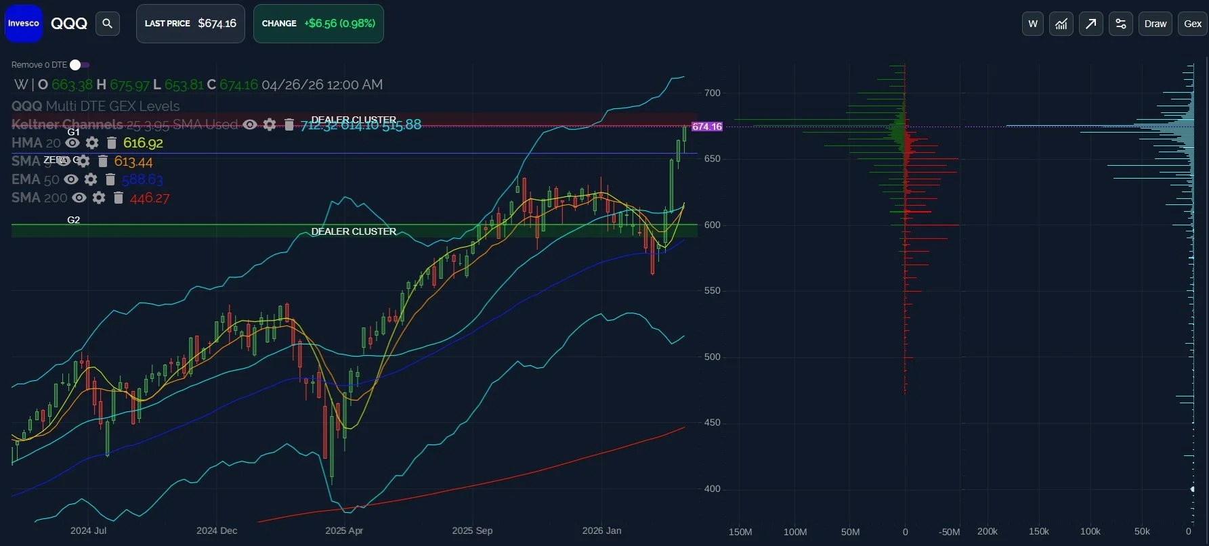The height and width of the screenshot is (546, 1209).
Task: Click the G1 level label
Action: tap(74, 132)
